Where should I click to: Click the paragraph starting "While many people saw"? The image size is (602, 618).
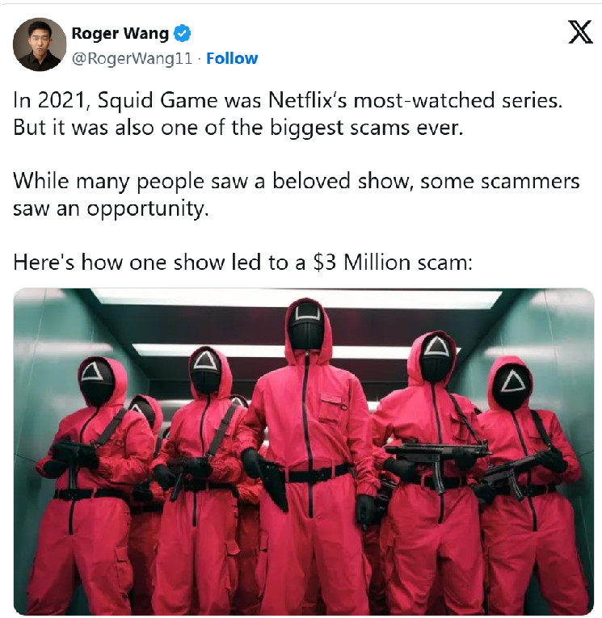pos(297,195)
